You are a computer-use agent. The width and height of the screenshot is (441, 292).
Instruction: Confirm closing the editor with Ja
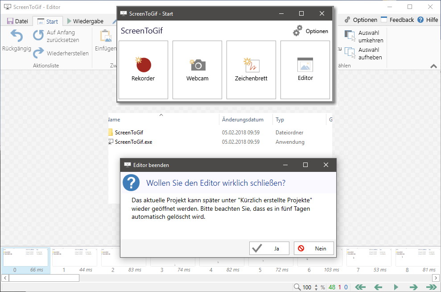269,248
